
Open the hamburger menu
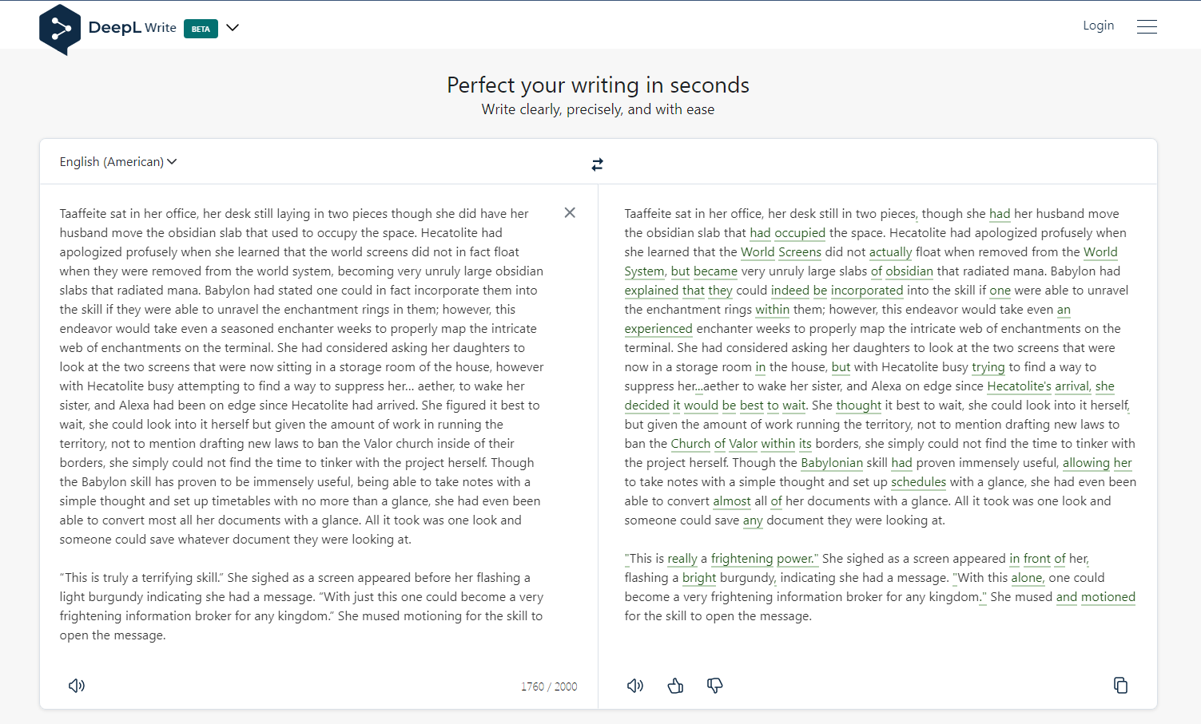pos(1147,26)
